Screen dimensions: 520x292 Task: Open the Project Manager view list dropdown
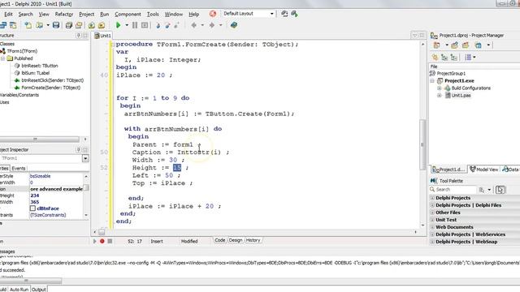[474, 58]
